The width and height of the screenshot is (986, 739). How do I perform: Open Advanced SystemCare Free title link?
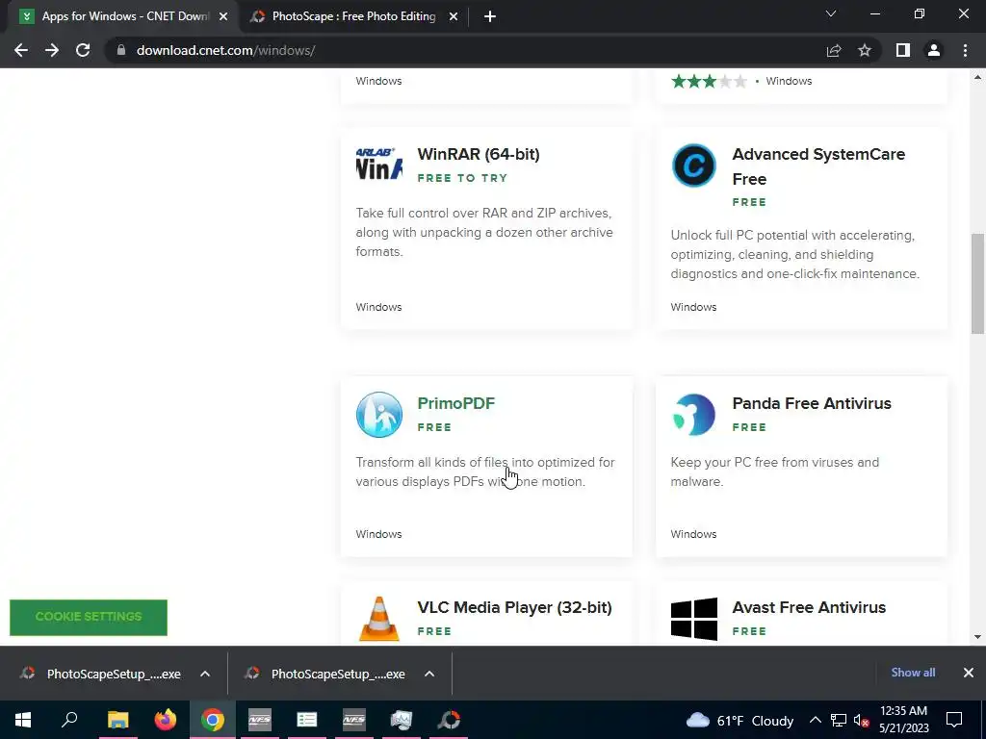(818, 166)
